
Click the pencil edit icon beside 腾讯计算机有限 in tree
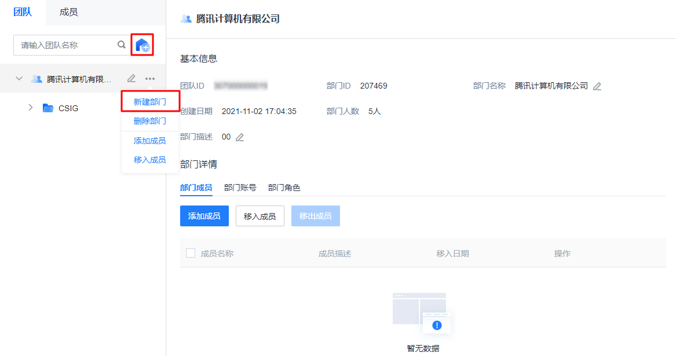(131, 79)
